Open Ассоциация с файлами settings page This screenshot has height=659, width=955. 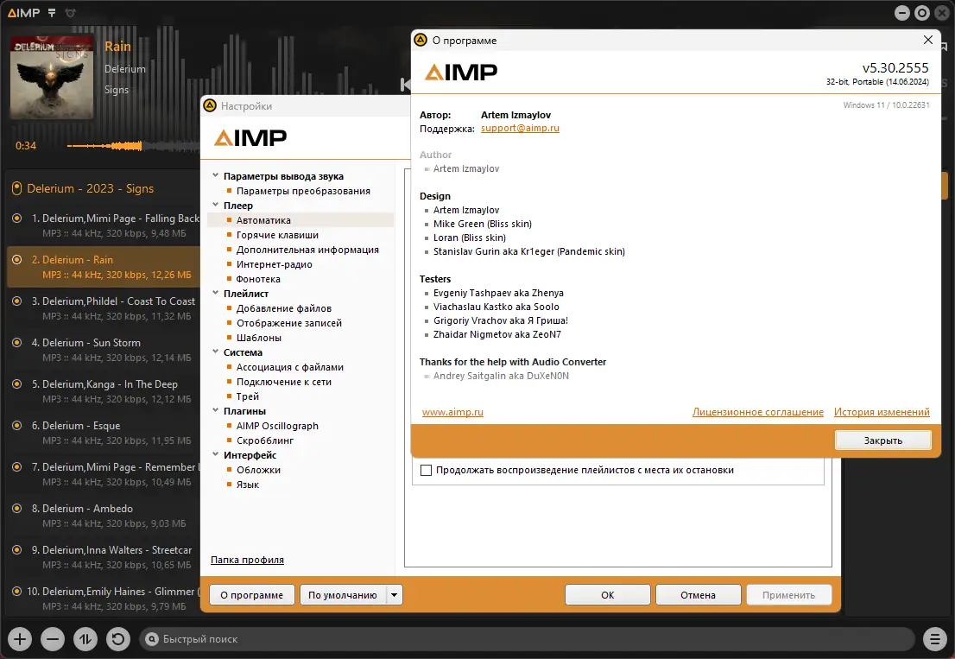click(x=290, y=367)
